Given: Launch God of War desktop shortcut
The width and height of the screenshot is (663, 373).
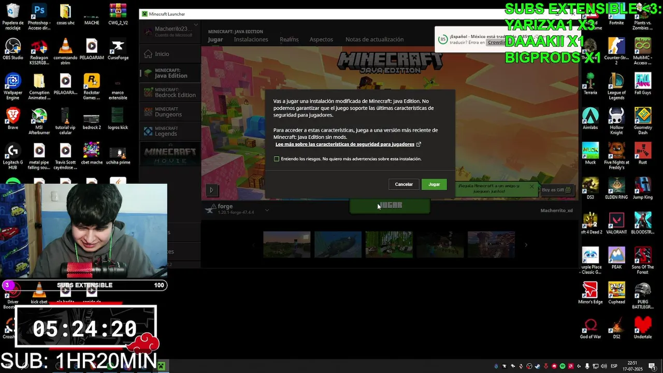Looking at the screenshot, I should [x=590, y=327].
